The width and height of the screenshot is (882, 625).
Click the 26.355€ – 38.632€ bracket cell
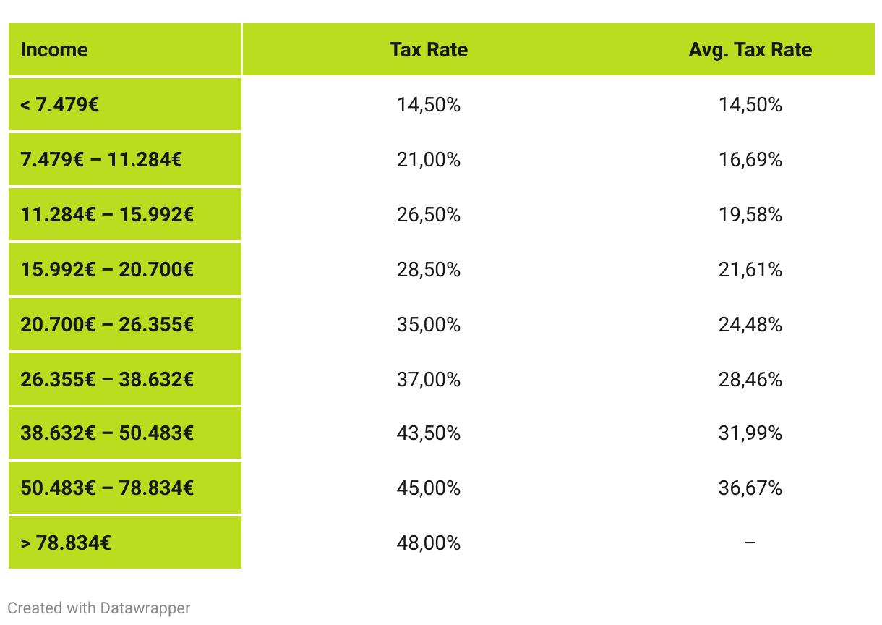pos(125,379)
